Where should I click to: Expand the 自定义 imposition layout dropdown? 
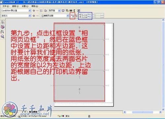tap(30, 16)
